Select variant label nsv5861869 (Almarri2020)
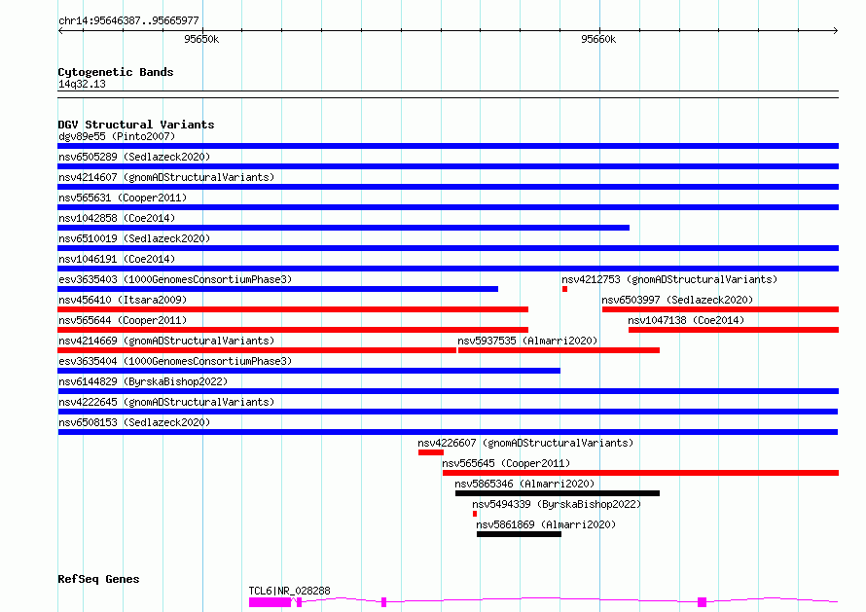The image size is (866, 612). point(546,524)
